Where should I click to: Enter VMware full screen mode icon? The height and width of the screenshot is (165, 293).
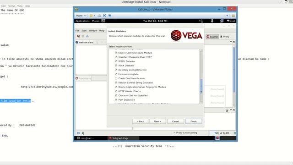point(104,16)
